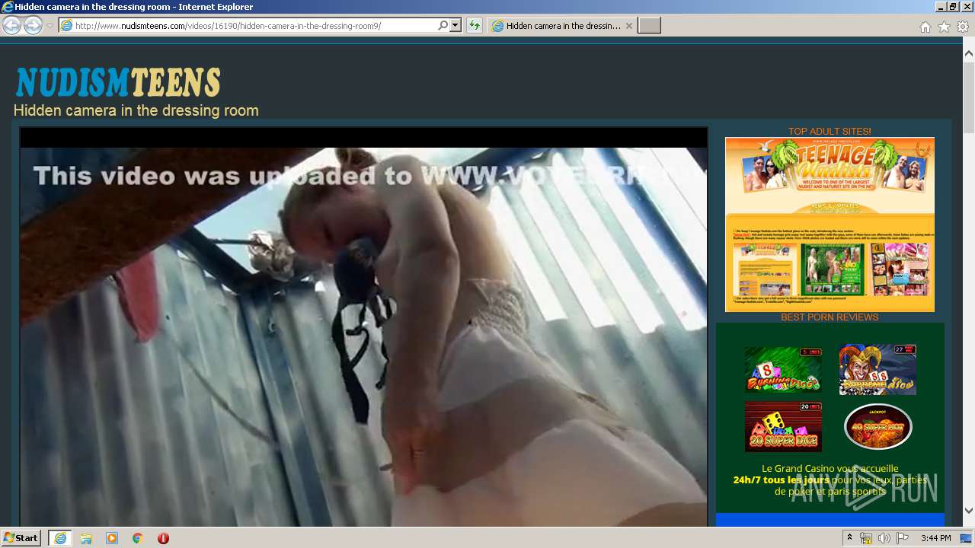Click the scrollbar down arrow
The width and height of the screenshot is (975, 548).
969,511
